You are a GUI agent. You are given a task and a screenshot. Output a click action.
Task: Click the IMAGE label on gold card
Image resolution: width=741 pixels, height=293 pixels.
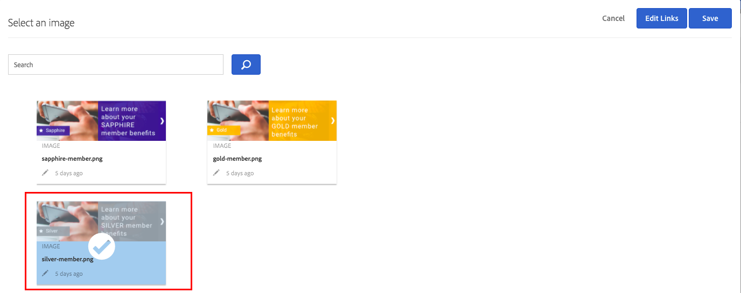222,146
